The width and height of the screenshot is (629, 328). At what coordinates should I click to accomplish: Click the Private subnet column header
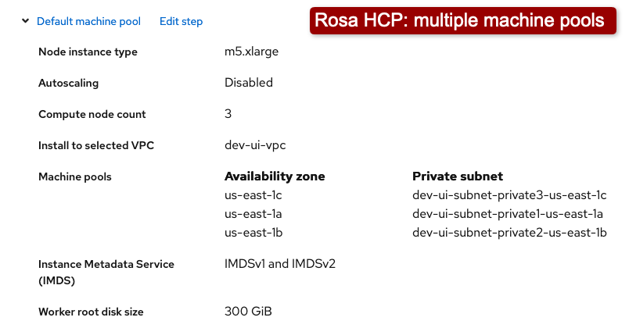[457, 176]
